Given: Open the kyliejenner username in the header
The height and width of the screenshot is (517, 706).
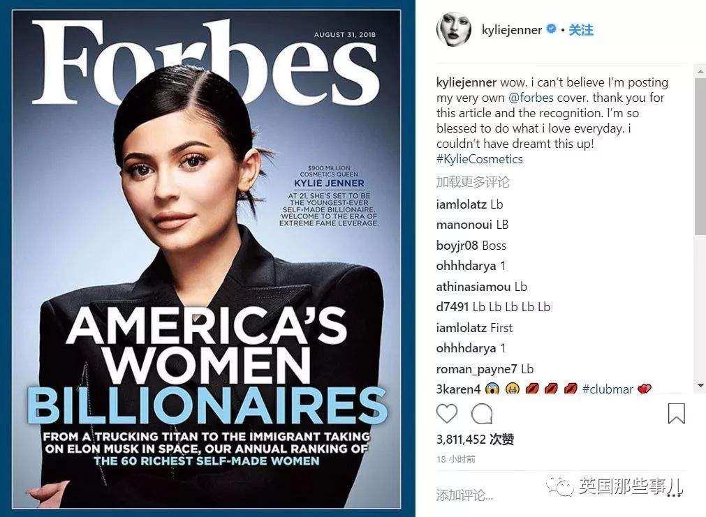Looking at the screenshot, I should [511, 30].
